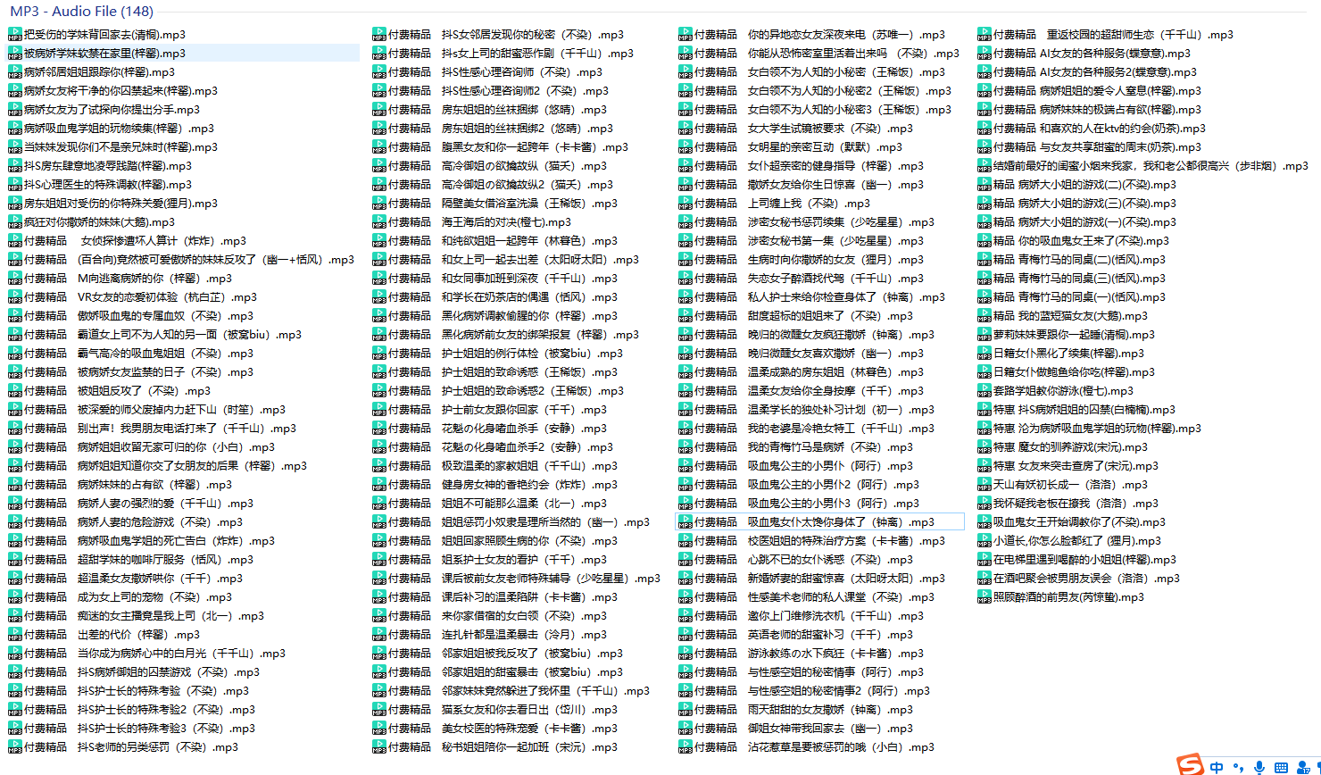Click the microphone voice input icon
Viewport: 1321px width, 775px height.
coord(1259,767)
